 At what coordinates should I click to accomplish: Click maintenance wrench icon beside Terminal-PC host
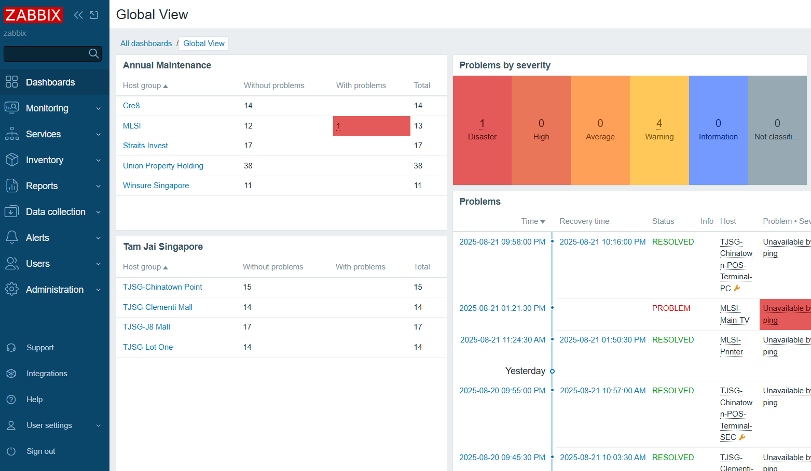click(737, 289)
